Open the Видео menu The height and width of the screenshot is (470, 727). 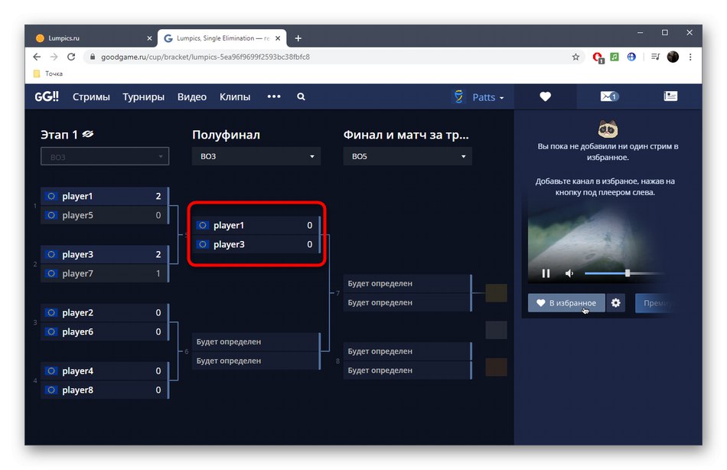click(191, 96)
